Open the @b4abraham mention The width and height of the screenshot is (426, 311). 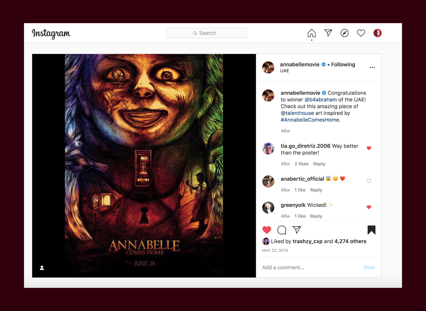321,100
